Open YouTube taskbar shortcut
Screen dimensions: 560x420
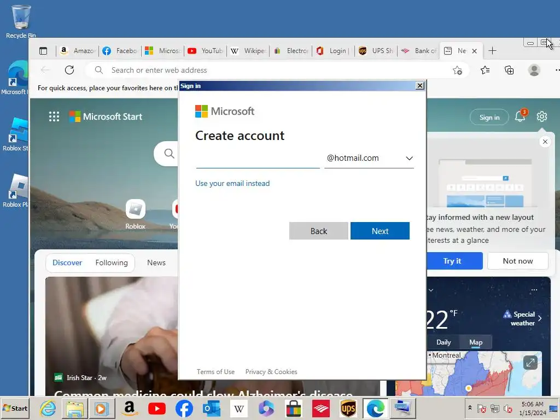click(x=157, y=408)
